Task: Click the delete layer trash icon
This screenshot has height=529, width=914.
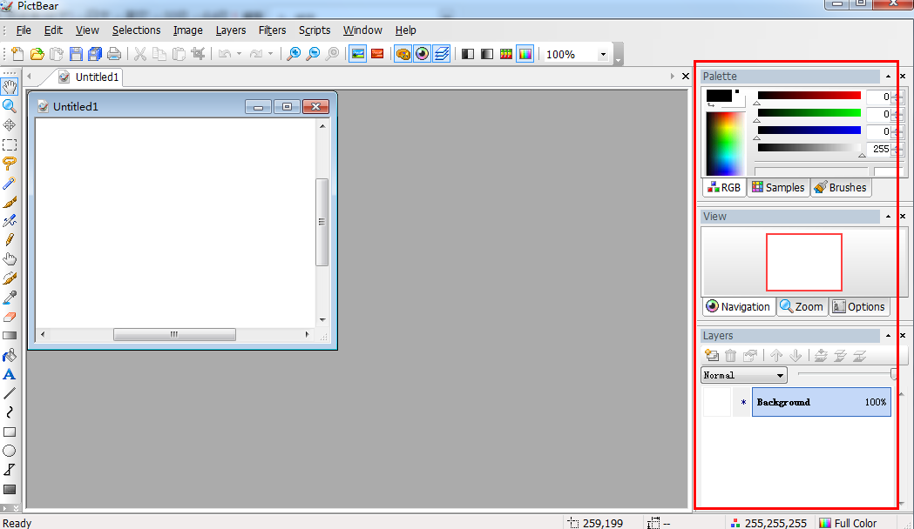Action: click(731, 356)
